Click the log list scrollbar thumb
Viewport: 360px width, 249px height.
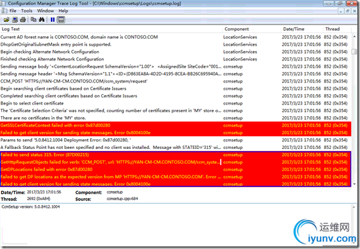(354, 52)
